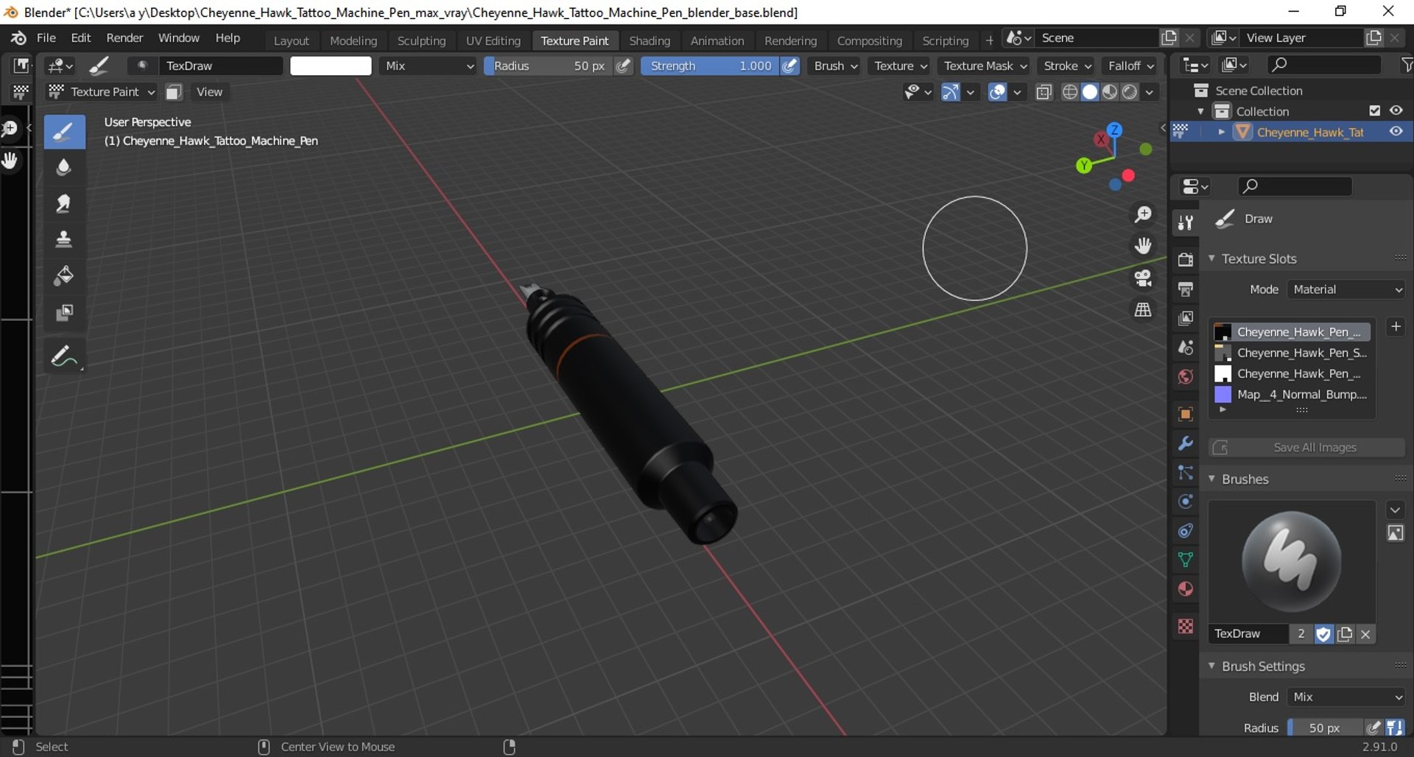Viewport: 1414px width, 757px height.
Task: Open the Render properties tab
Action: pyautogui.click(x=1185, y=259)
